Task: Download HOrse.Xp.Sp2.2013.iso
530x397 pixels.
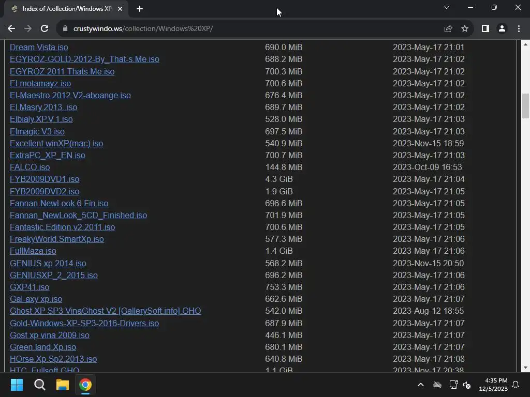Action: 53,359
